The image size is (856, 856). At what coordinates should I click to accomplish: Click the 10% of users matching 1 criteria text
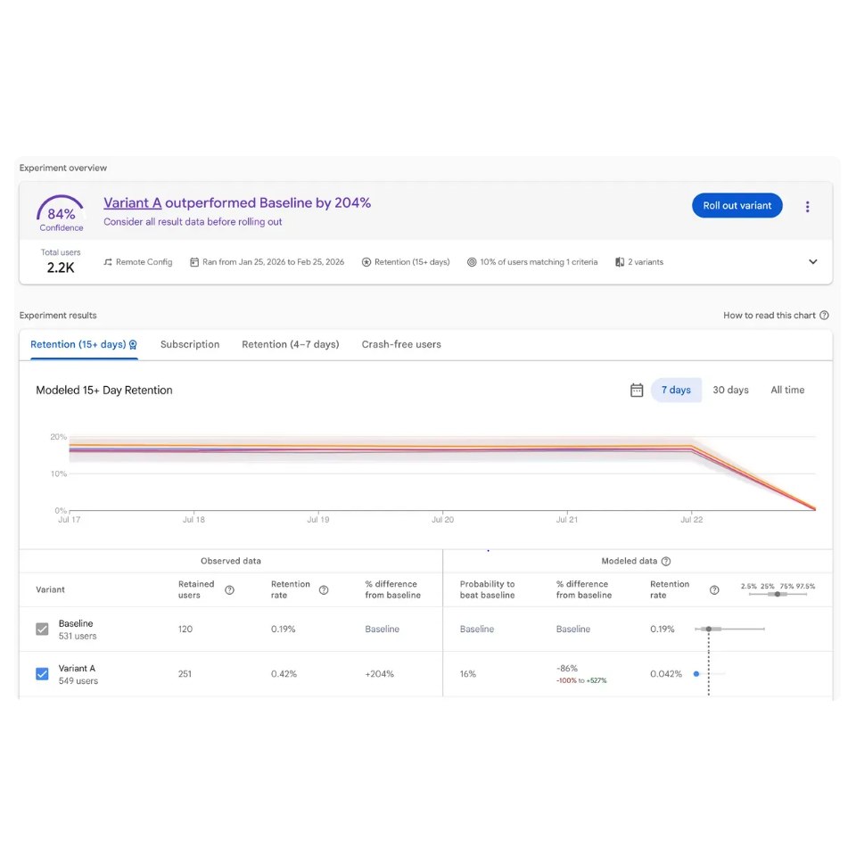pos(539,262)
